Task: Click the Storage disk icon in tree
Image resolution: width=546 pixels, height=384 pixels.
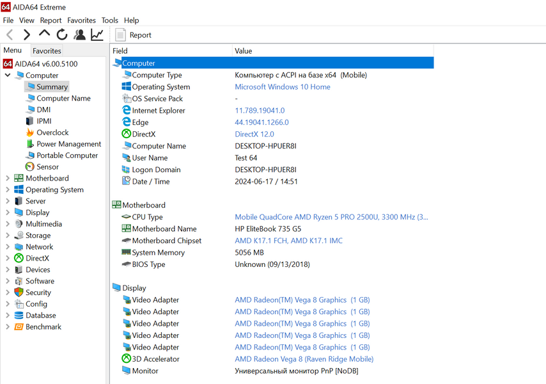Action: 19,236
